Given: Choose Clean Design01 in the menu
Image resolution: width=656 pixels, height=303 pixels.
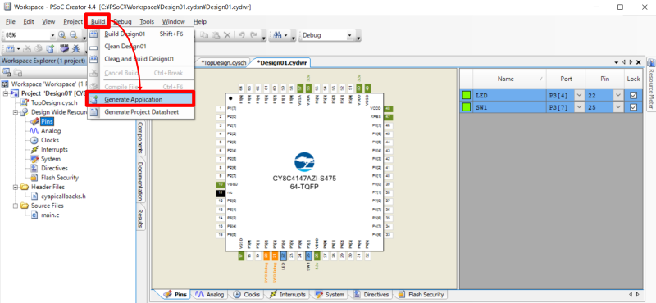Looking at the screenshot, I should 140,47.
